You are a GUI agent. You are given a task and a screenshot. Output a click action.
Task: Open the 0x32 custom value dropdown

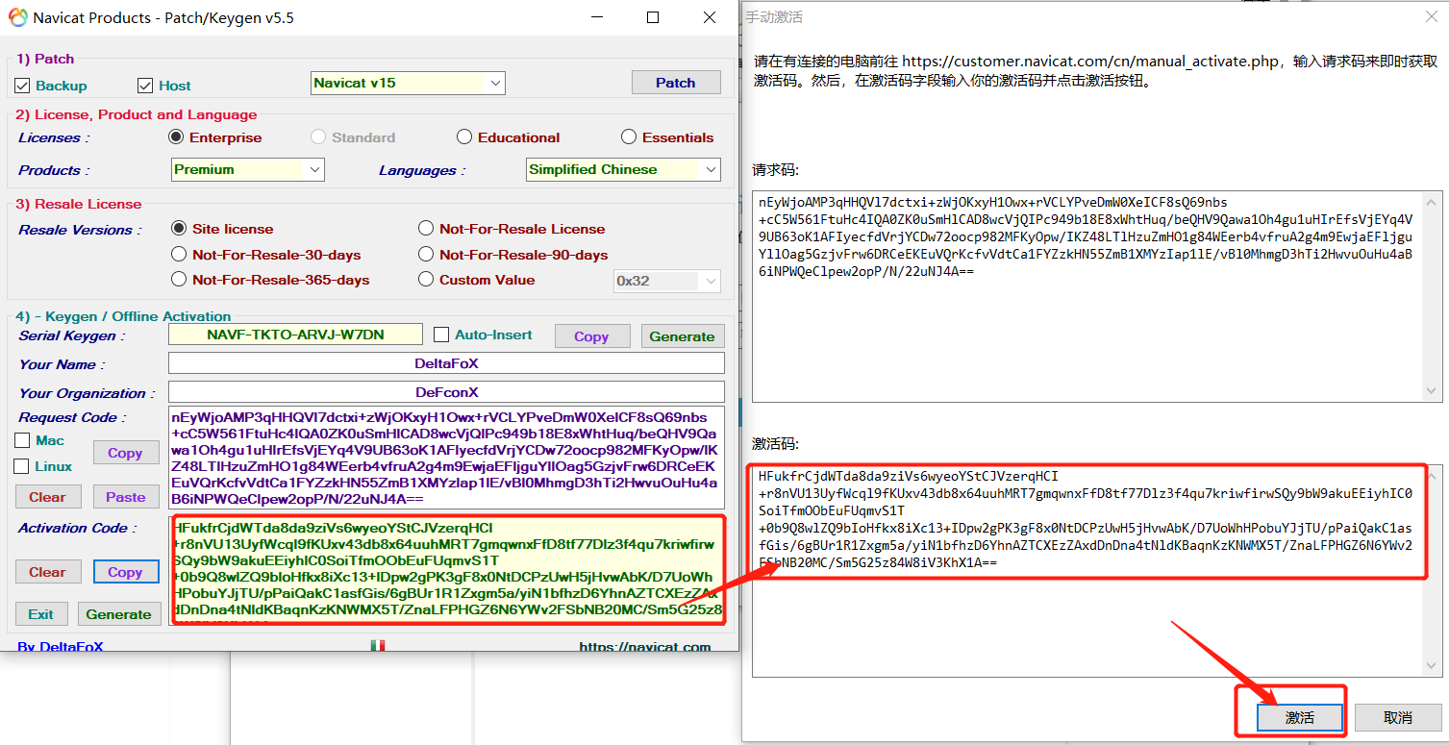click(x=667, y=281)
